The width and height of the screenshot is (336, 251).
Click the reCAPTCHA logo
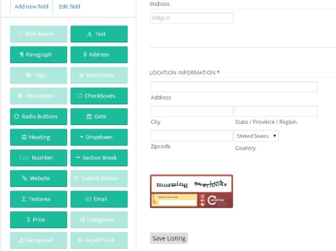216,201
